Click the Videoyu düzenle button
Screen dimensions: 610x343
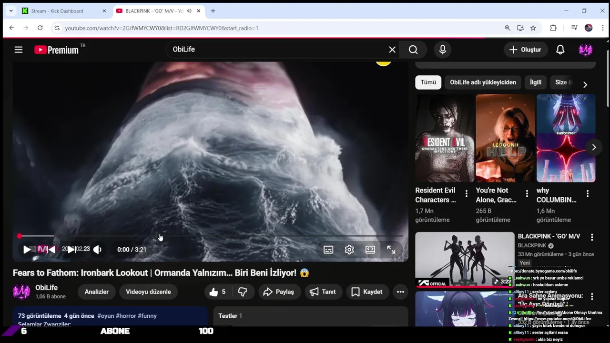[x=148, y=292]
